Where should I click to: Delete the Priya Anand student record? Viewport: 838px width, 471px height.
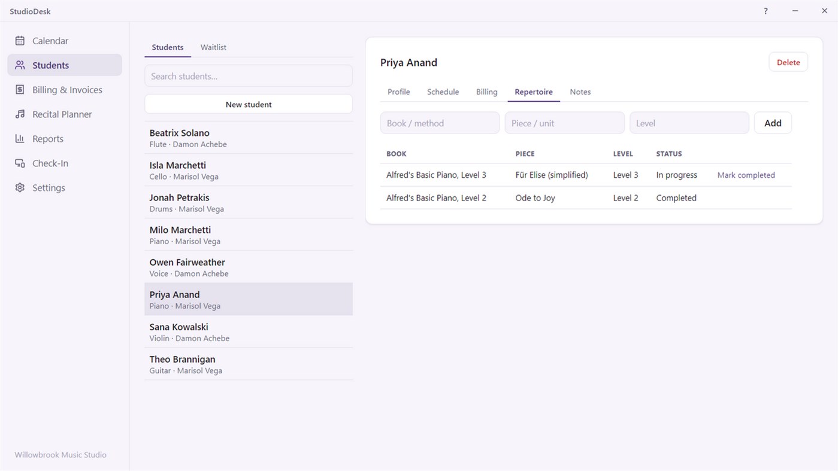pyautogui.click(x=788, y=62)
